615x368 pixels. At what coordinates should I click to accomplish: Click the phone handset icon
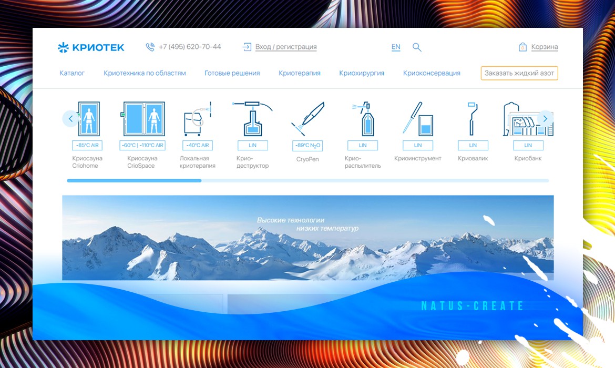(x=150, y=47)
